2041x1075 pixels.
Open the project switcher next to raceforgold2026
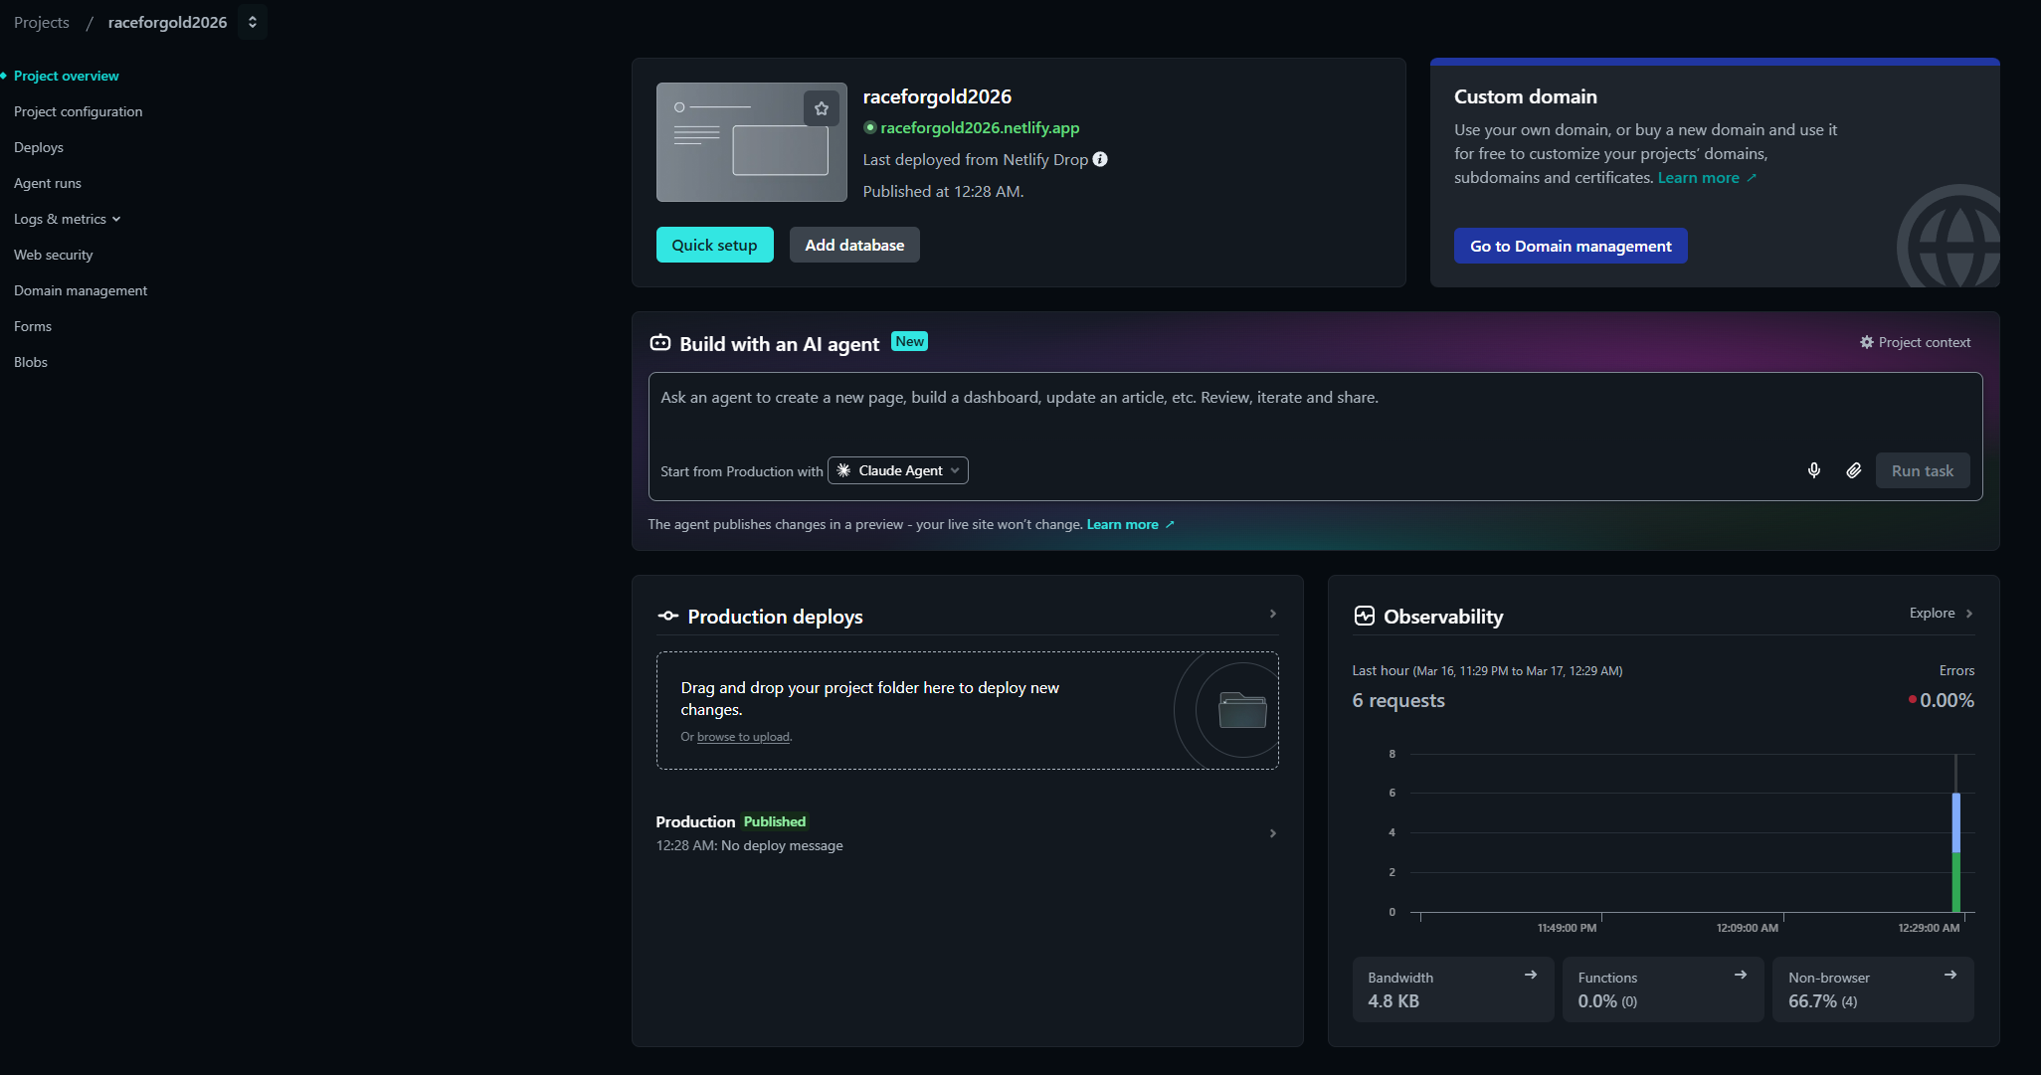click(x=253, y=22)
